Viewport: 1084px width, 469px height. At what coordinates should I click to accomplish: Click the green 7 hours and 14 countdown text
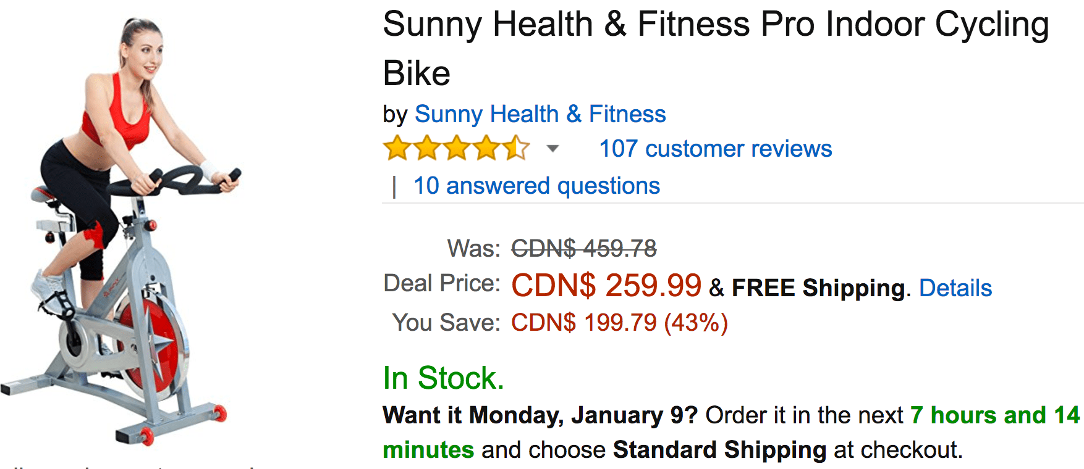995,415
